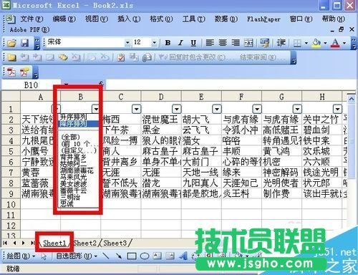Screen dimensions: 358x275
Task: Select the Rectangle drawing tool
Action: coord(132,256)
